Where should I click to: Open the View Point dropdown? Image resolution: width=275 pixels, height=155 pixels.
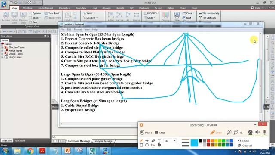pyautogui.click(x=53, y=13)
